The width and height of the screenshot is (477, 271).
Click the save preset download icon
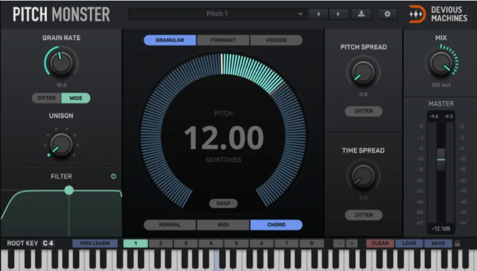[361, 14]
